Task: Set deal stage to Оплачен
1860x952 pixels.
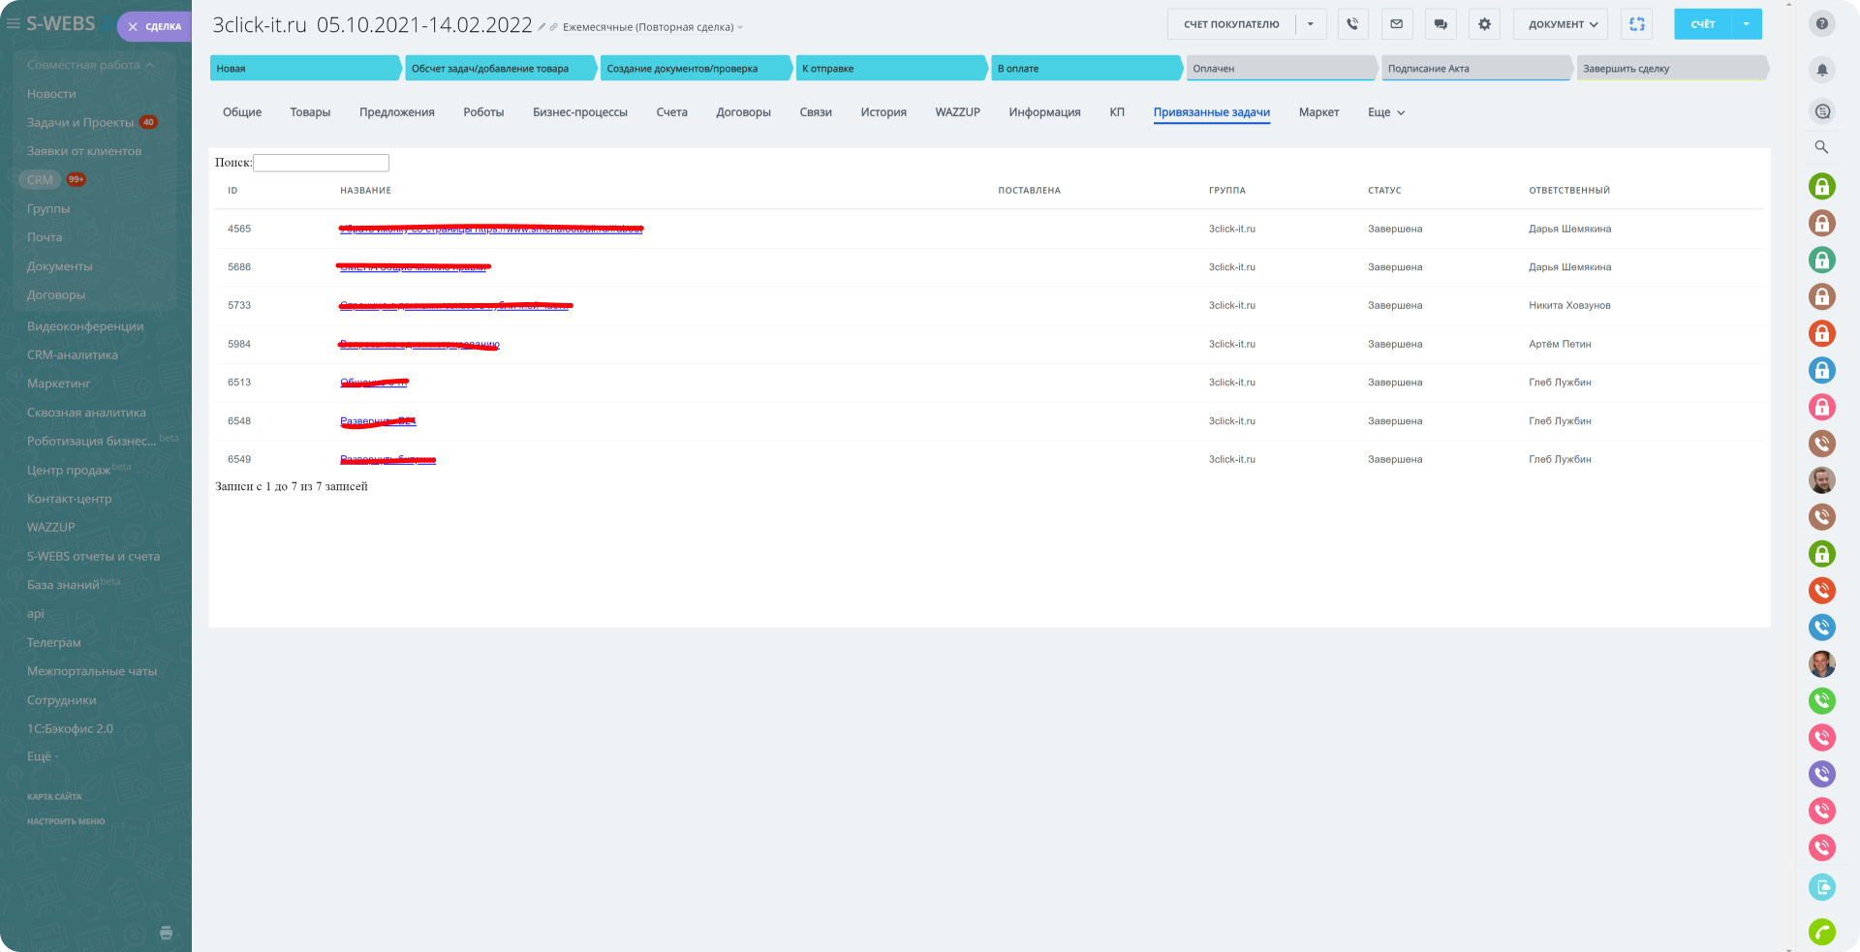Action: click(x=1280, y=69)
